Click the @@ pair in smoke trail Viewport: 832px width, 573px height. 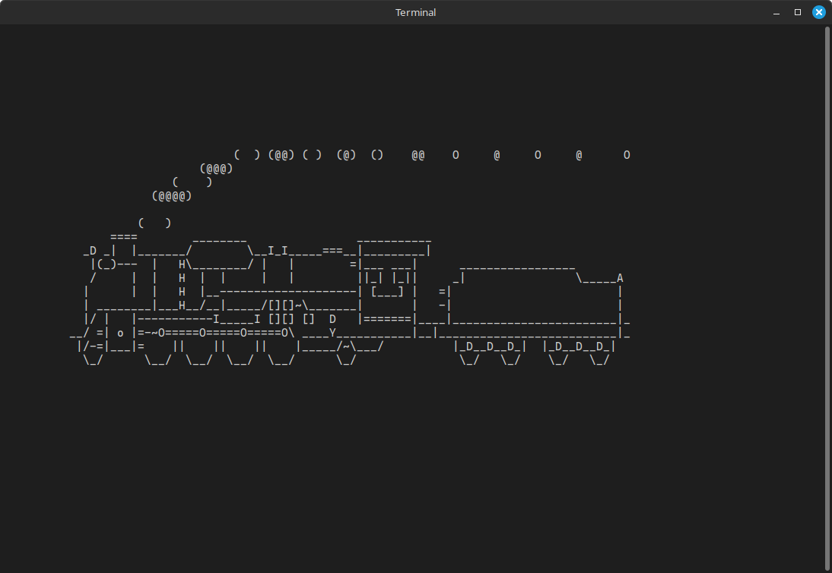[x=418, y=155]
